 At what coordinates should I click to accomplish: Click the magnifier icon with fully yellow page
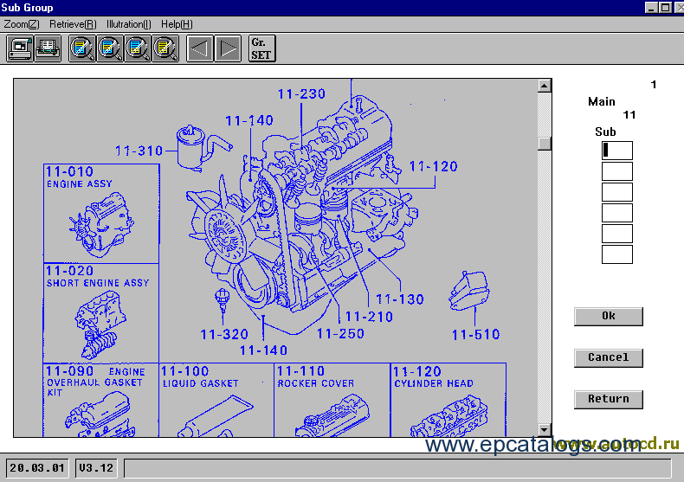(x=165, y=48)
